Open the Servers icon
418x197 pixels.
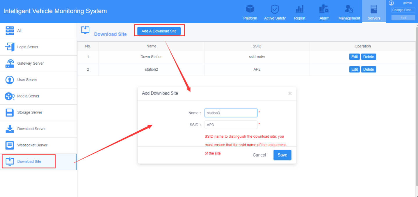[x=374, y=9]
